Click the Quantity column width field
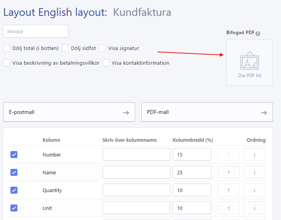 [x=192, y=190]
